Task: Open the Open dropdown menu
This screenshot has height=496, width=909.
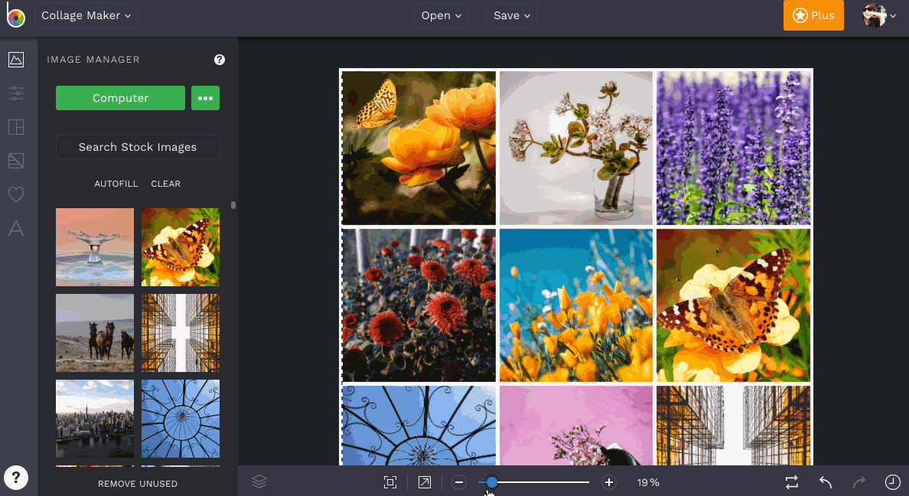Action: [x=441, y=15]
